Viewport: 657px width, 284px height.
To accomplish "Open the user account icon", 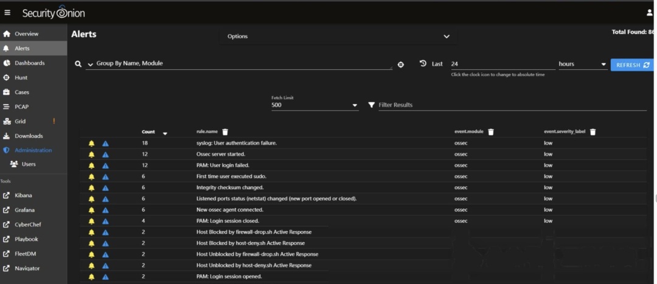I will [x=650, y=13].
